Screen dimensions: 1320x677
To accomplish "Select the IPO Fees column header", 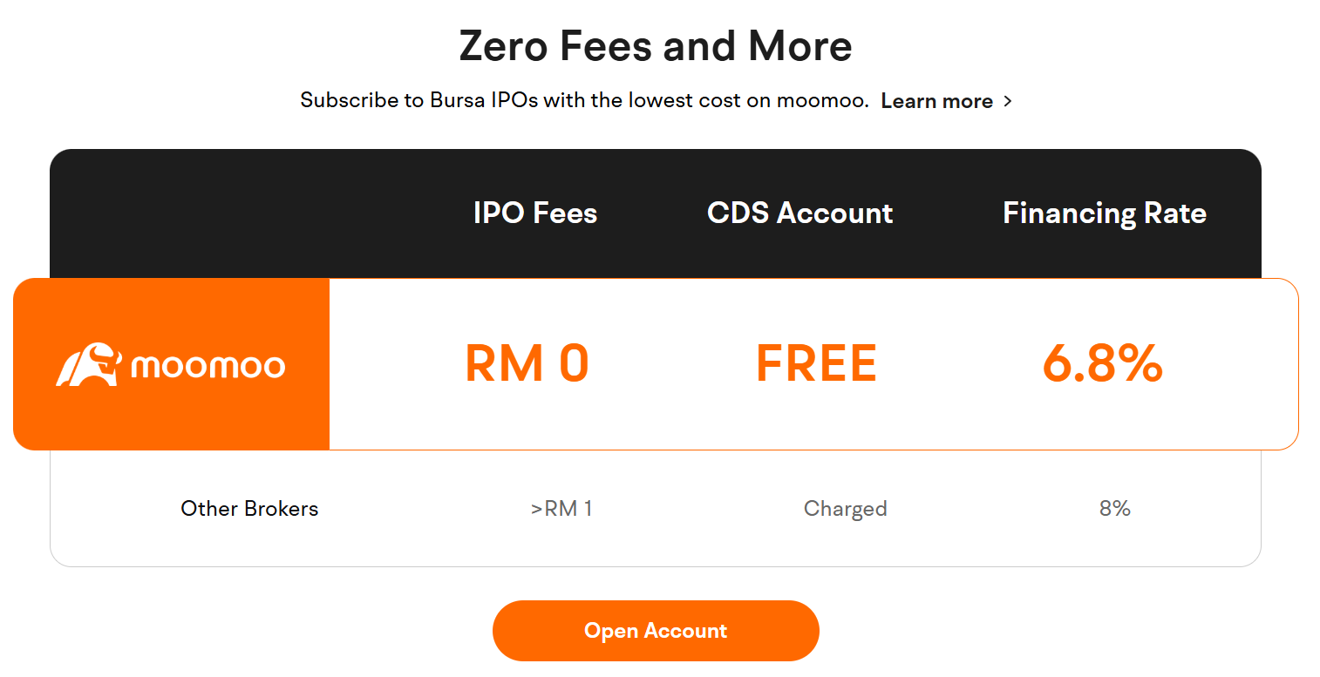I will point(535,213).
